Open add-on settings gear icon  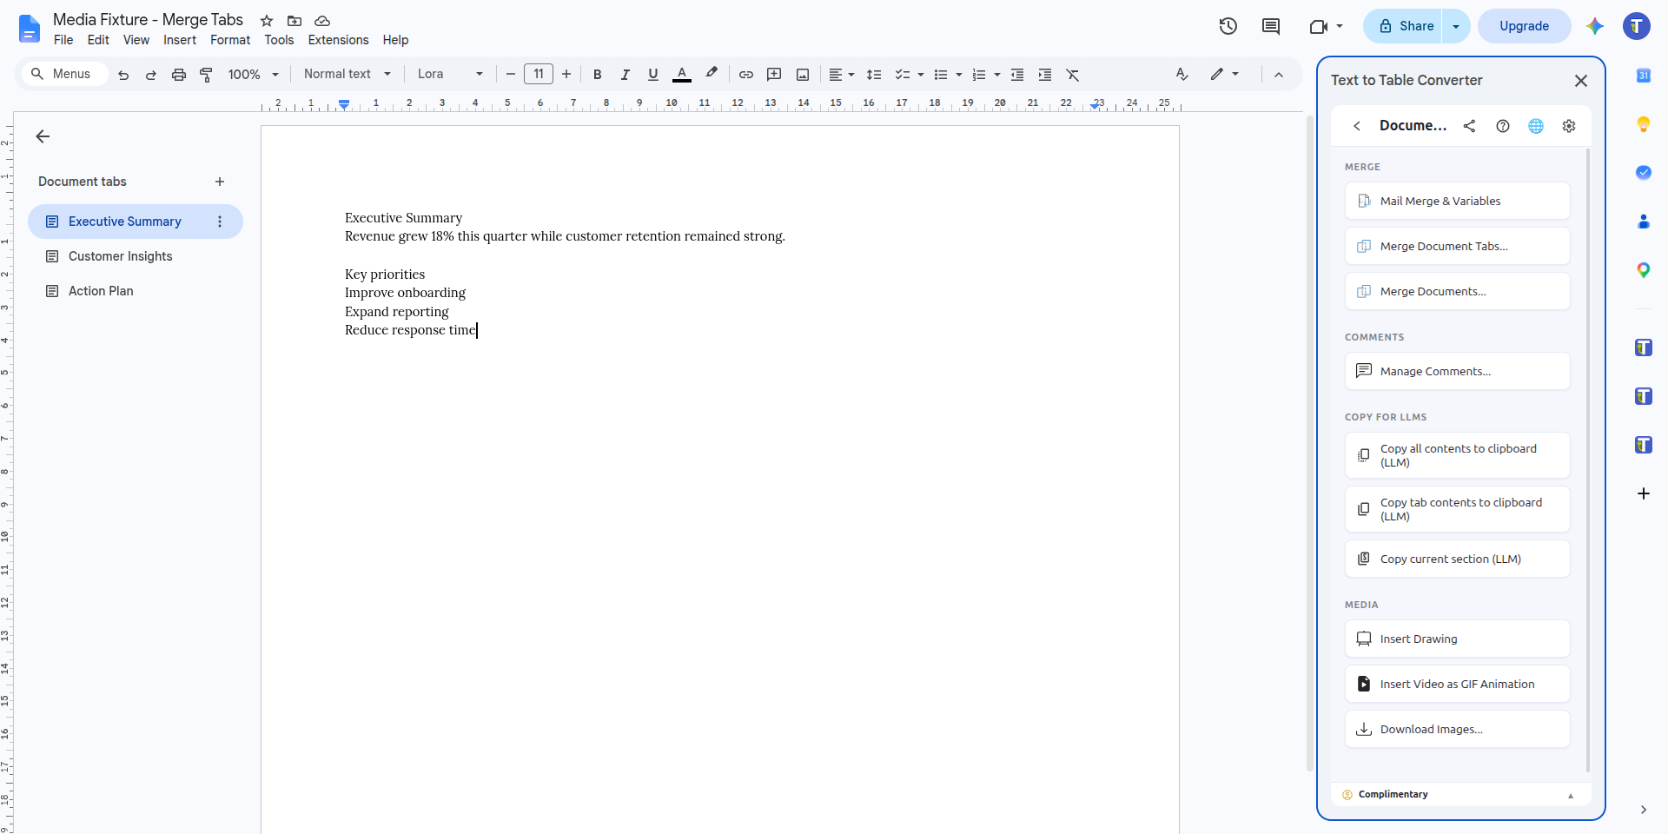point(1569,126)
